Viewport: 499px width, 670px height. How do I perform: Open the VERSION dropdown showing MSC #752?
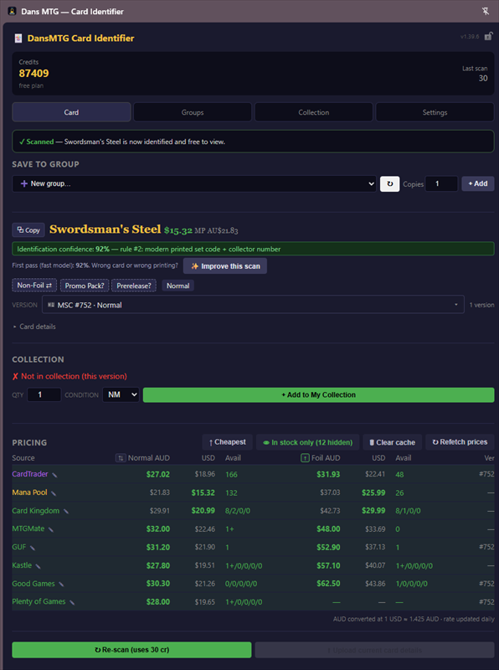point(253,305)
